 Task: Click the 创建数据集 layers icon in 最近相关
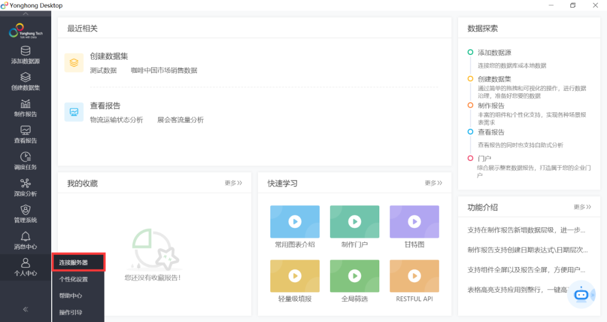[x=74, y=63]
